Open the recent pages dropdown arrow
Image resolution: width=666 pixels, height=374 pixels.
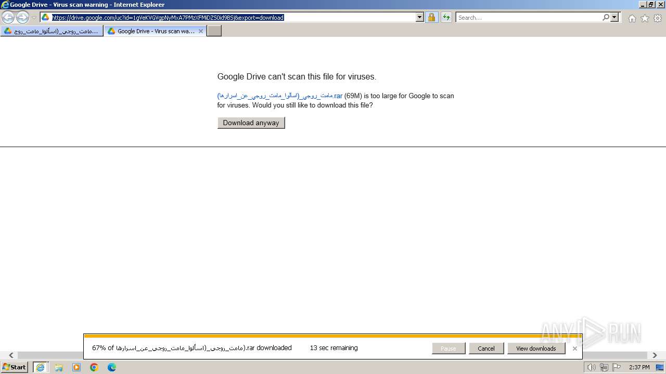click(x=34, y=17)
